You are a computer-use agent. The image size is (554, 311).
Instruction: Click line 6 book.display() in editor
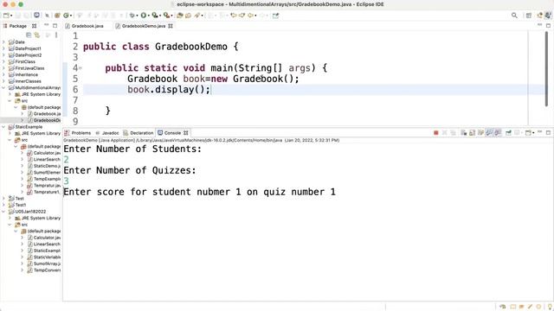coord(169,90)
